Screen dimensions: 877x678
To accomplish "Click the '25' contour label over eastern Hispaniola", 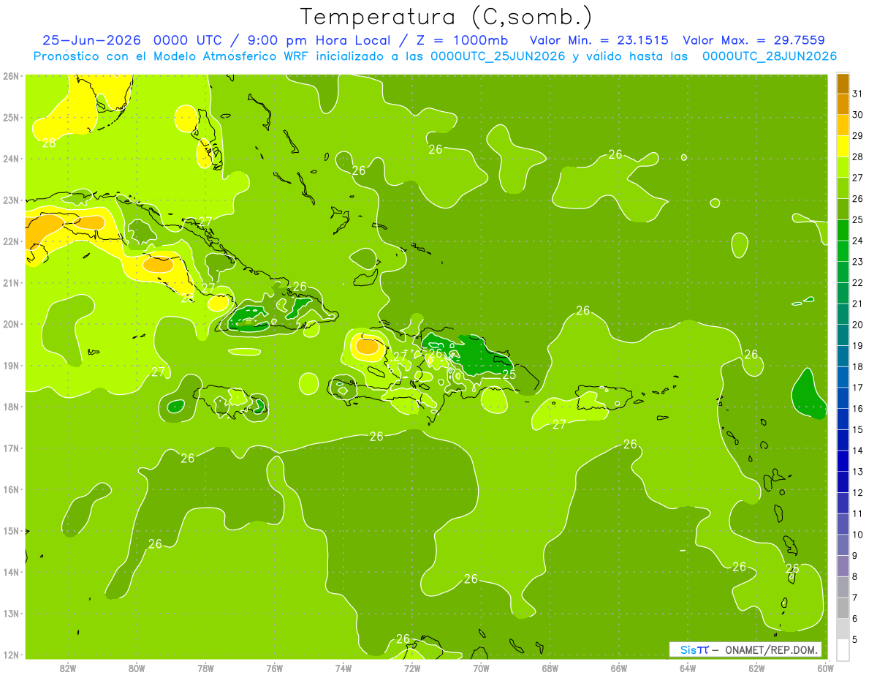I will [x=509, y=375].
